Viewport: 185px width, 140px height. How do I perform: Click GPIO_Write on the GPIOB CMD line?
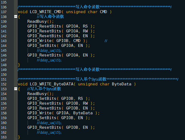(x=39, y=41)
